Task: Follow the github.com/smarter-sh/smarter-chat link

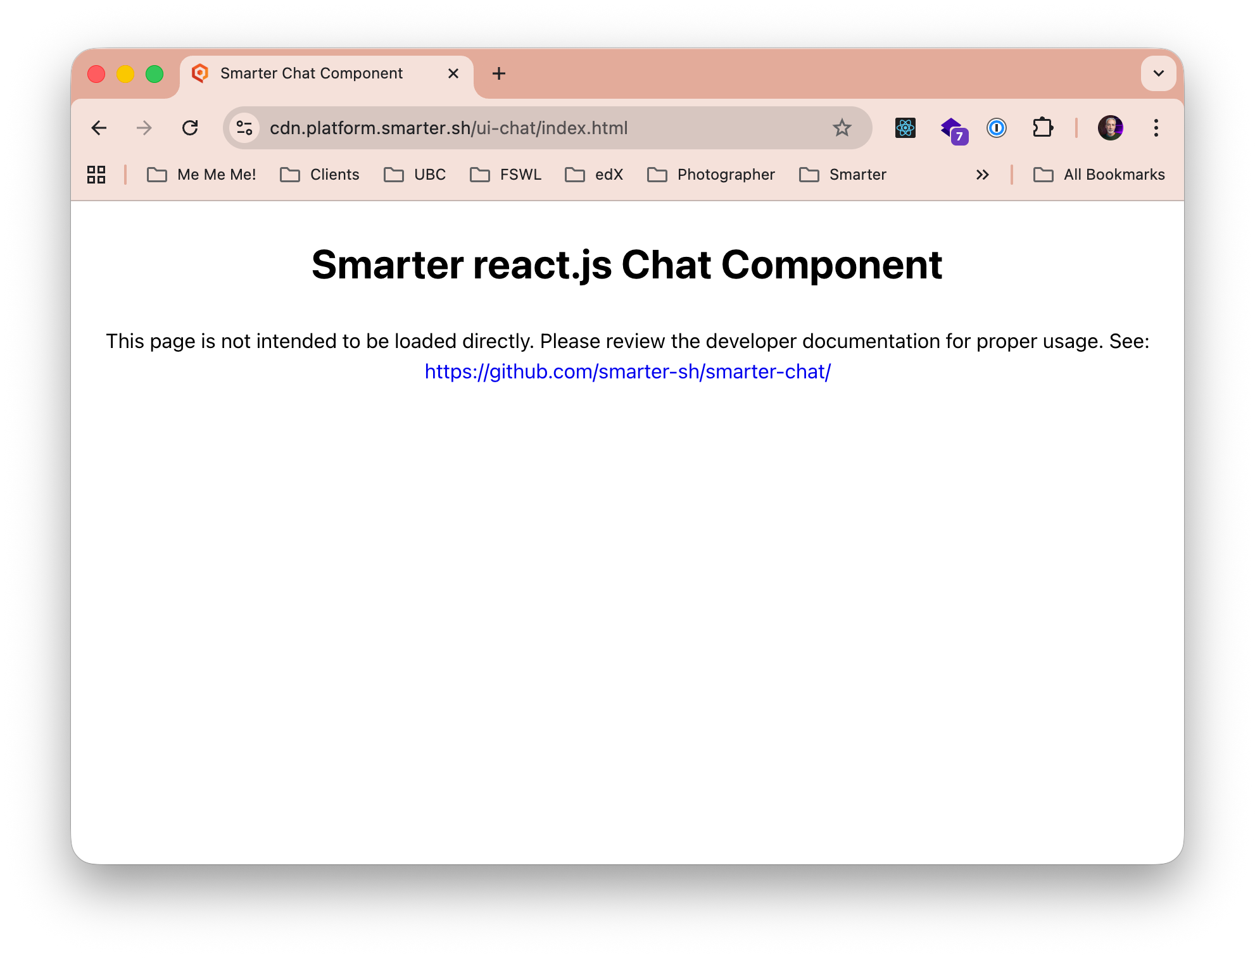Action: (x=627, y=371)
